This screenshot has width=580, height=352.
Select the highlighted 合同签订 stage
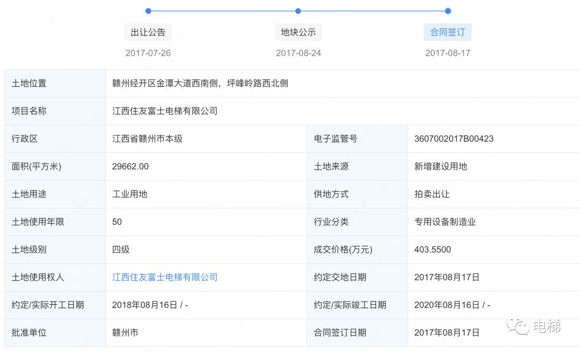pyautogui.click(x=447, y=32)
